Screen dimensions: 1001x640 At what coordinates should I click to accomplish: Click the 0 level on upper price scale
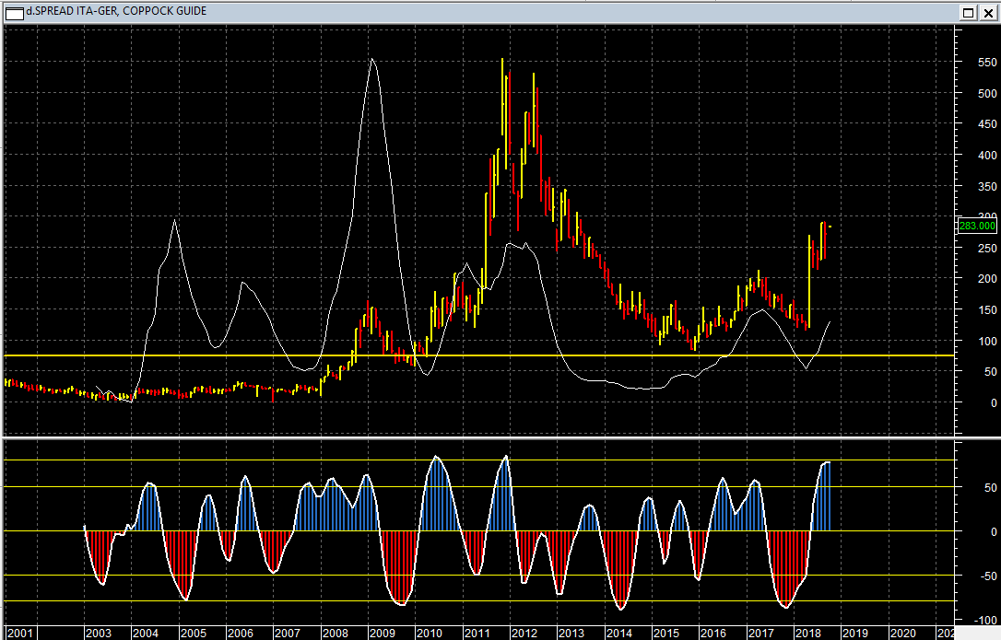point(994,402)
